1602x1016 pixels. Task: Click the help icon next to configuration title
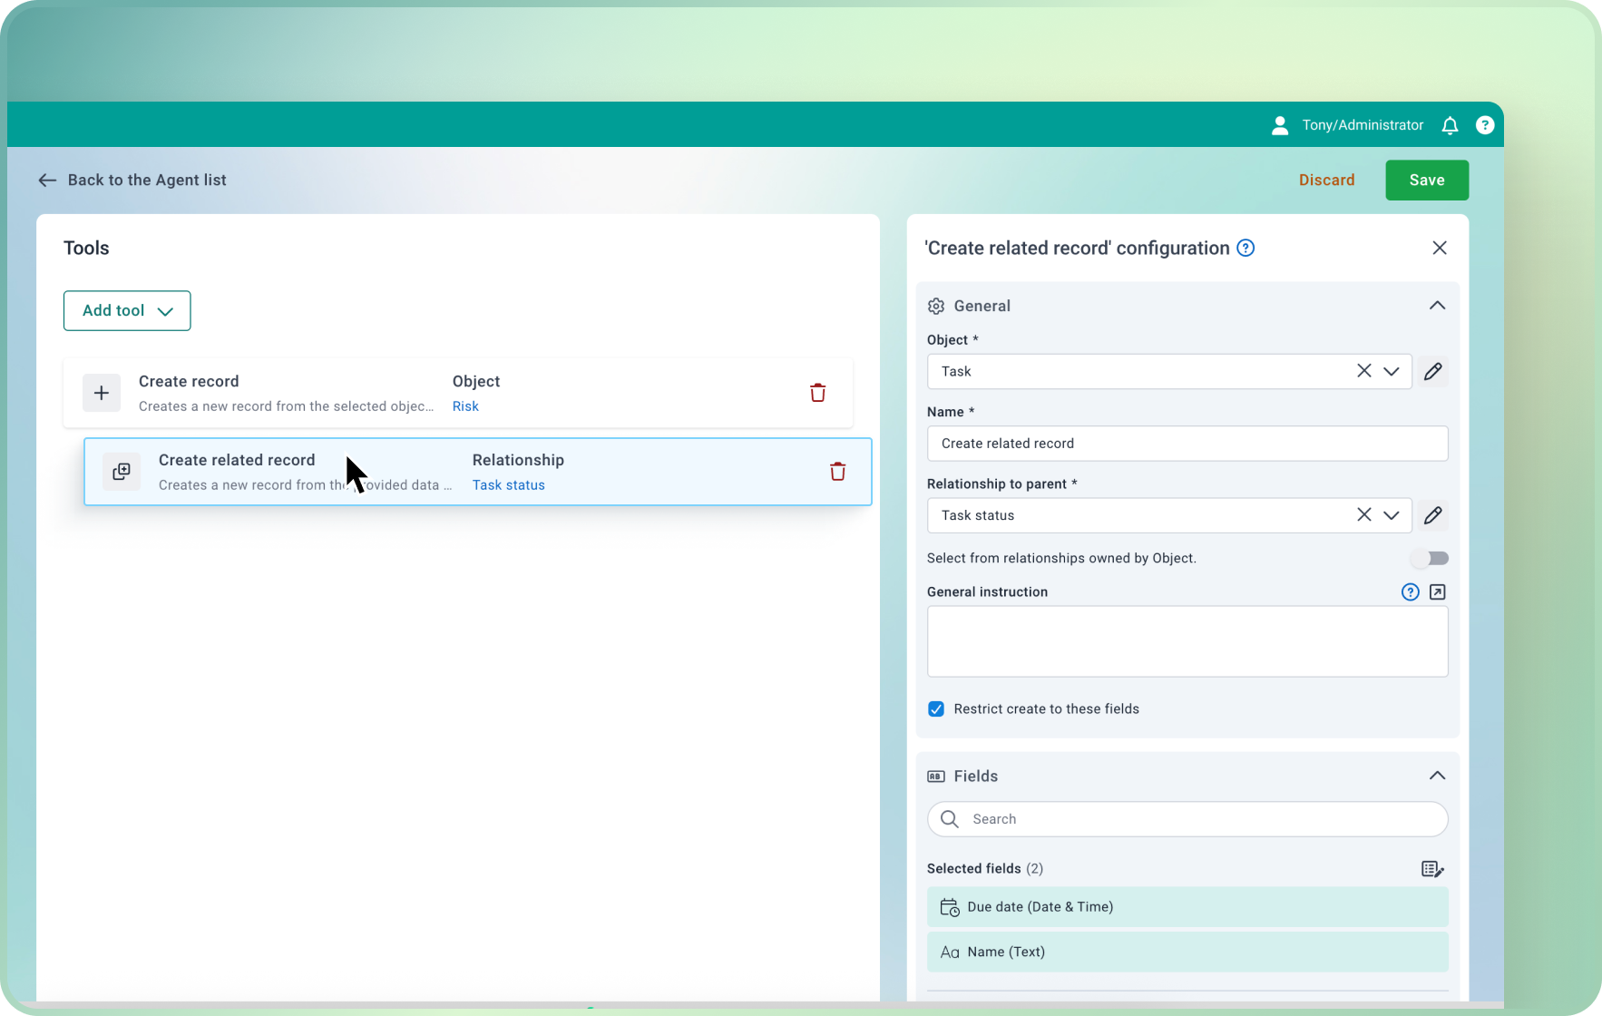pyautogui.click(x=1246, y=247)
